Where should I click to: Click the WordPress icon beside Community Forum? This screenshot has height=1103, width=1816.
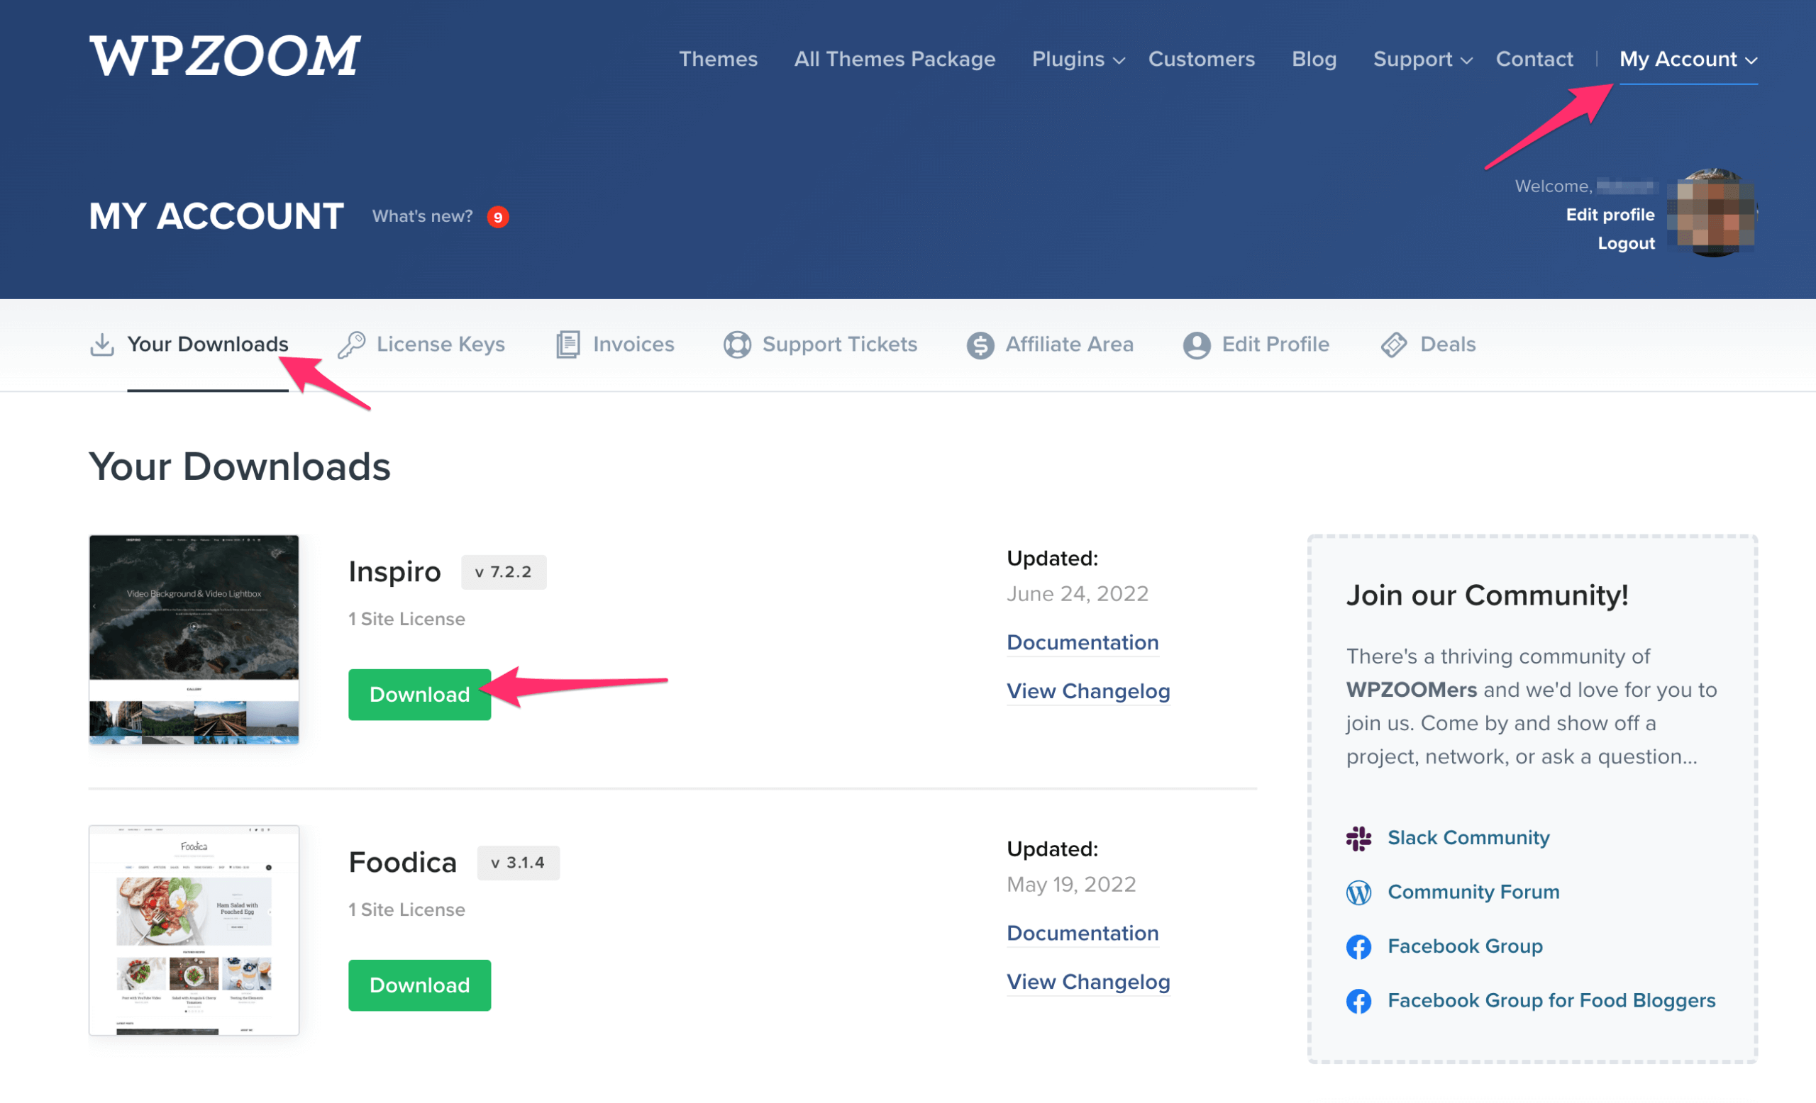click(x=1358, y=892)
